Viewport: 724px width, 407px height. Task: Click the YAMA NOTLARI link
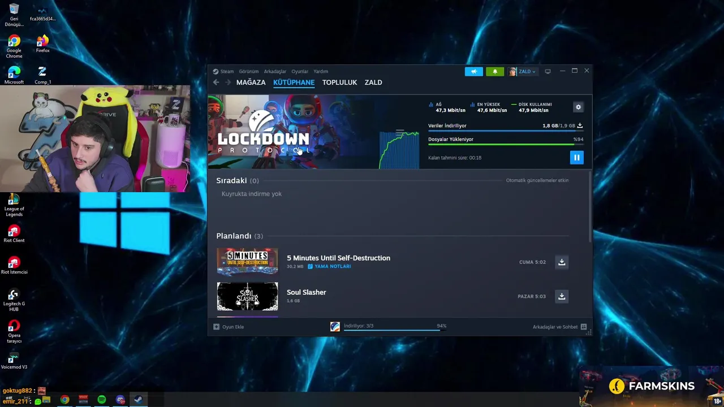coord(333,266)
